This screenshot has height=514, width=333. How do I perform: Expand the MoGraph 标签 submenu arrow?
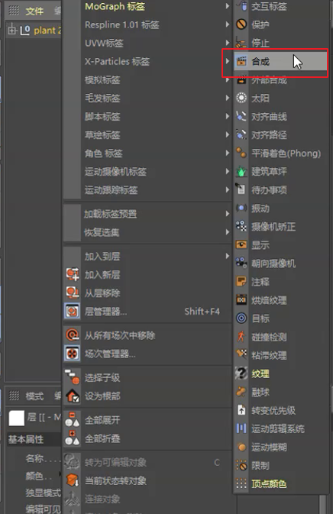[228, 6]
